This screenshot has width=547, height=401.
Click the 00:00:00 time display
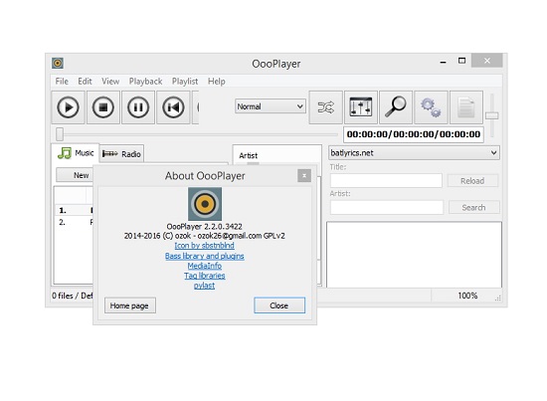414,134
